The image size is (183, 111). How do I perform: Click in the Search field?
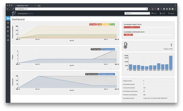[137, 13]
